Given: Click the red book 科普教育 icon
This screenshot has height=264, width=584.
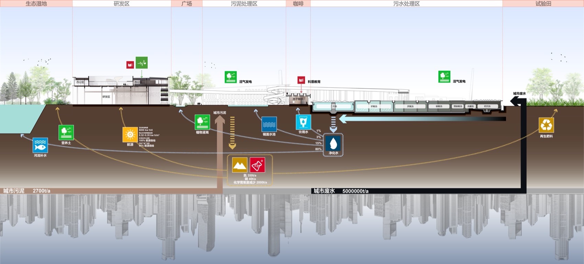Looking at the screenshot, I should [x=301, y=80].
